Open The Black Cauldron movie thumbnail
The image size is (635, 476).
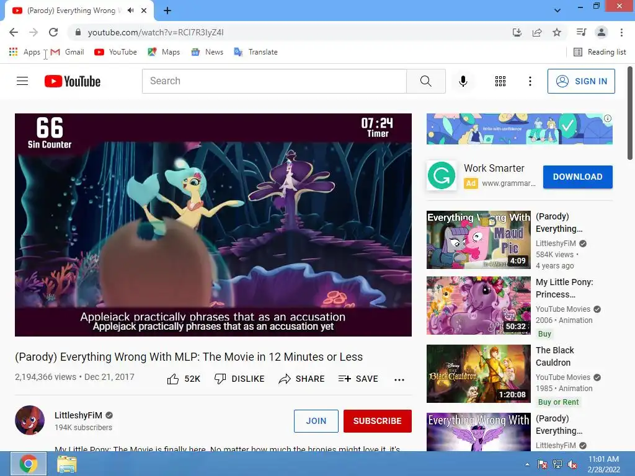tap(478, 374)
